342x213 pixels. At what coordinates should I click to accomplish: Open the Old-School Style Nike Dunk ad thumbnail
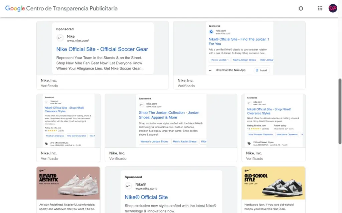pyautogui.click(x=273, y=183)
